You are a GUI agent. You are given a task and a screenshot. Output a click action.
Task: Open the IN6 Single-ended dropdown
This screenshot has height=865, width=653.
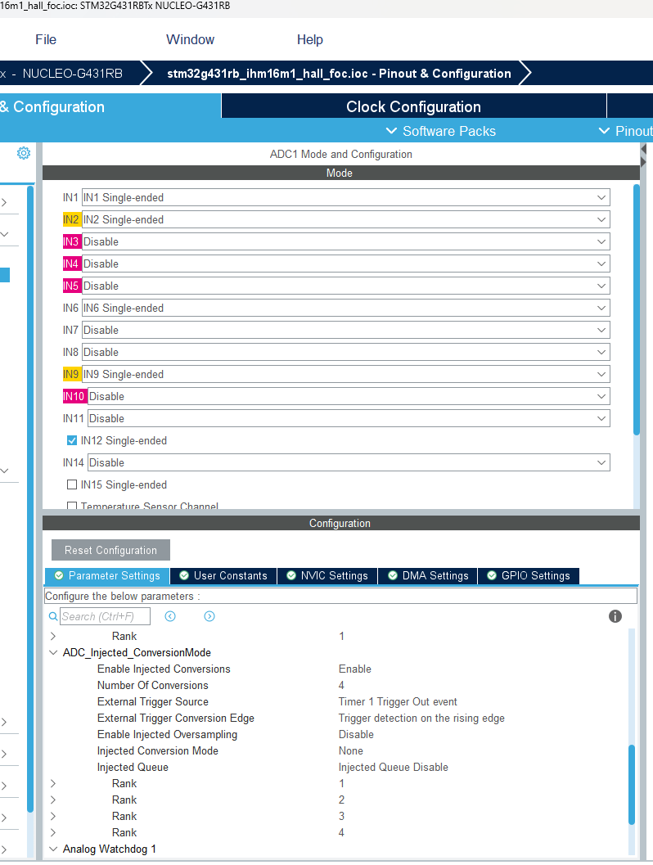pos(345,308)
